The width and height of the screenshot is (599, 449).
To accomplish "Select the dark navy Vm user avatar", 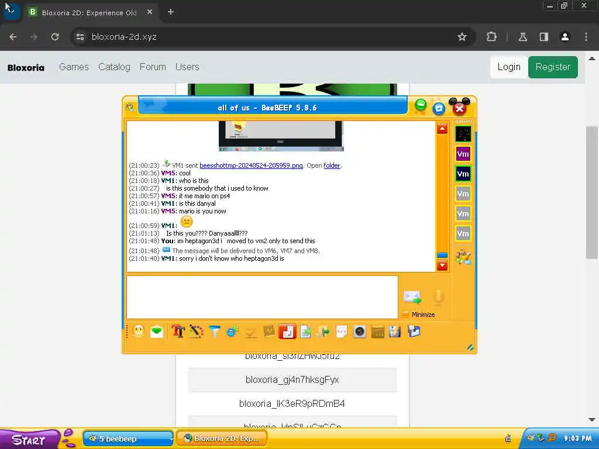I will click(463, 174).
